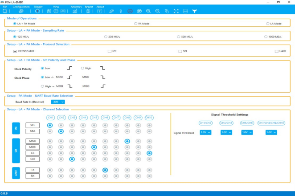Click the zoom out magnifier icon
Image resolution: width=295 pixels, height=196 pixels.
pos(158,11)
